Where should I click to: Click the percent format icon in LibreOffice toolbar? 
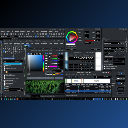tap(56, 36)
